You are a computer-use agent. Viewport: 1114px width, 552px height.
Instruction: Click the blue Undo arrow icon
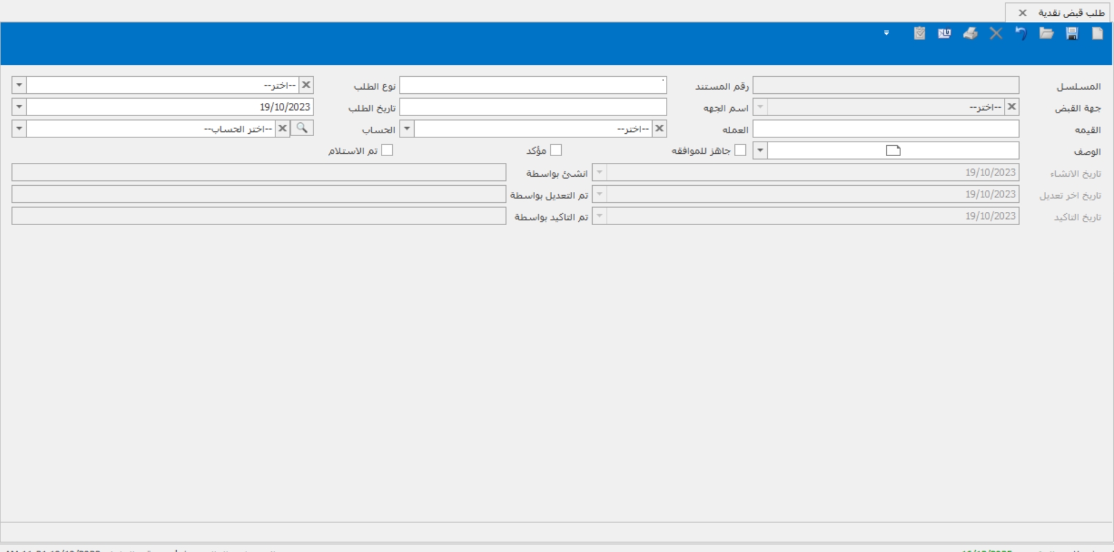(1021, 34)
